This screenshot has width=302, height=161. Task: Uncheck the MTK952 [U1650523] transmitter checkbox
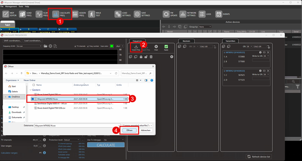[225, 52]
